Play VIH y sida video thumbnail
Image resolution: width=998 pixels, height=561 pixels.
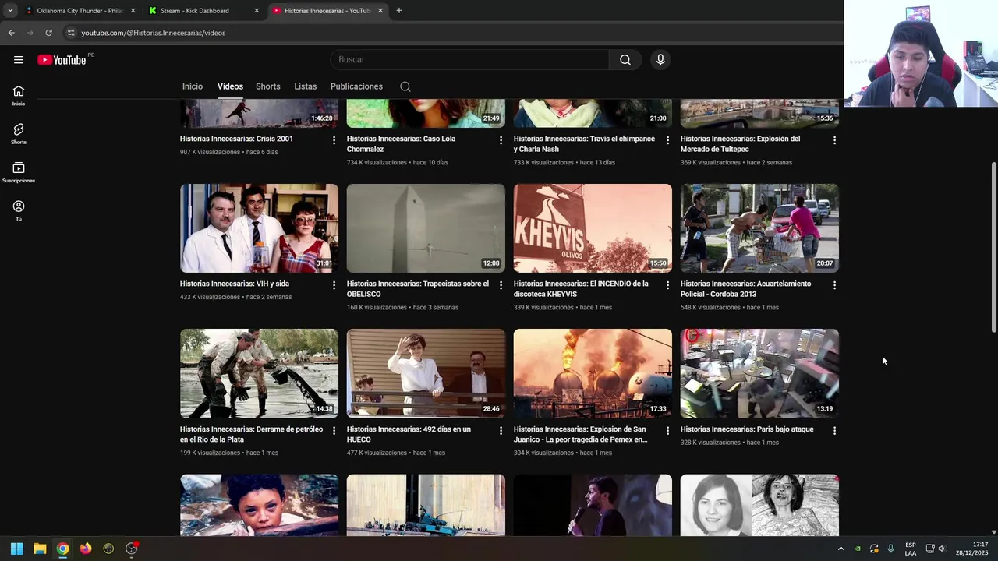(259, 228)
